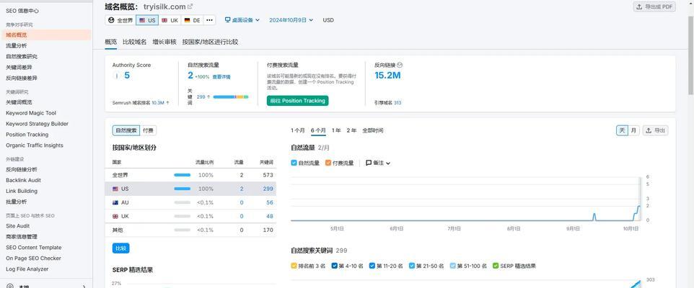The height and width of the screenshot is (288, 694).
Task: Click the blue 比较 button
Action: pyautogui.click(x=120, y=248)
